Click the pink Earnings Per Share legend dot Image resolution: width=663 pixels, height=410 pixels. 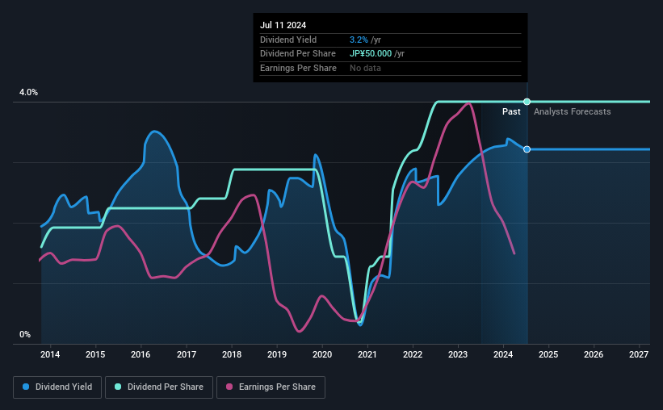click(229, 387)
